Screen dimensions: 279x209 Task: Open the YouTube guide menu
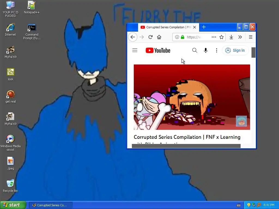click(135, 50)
